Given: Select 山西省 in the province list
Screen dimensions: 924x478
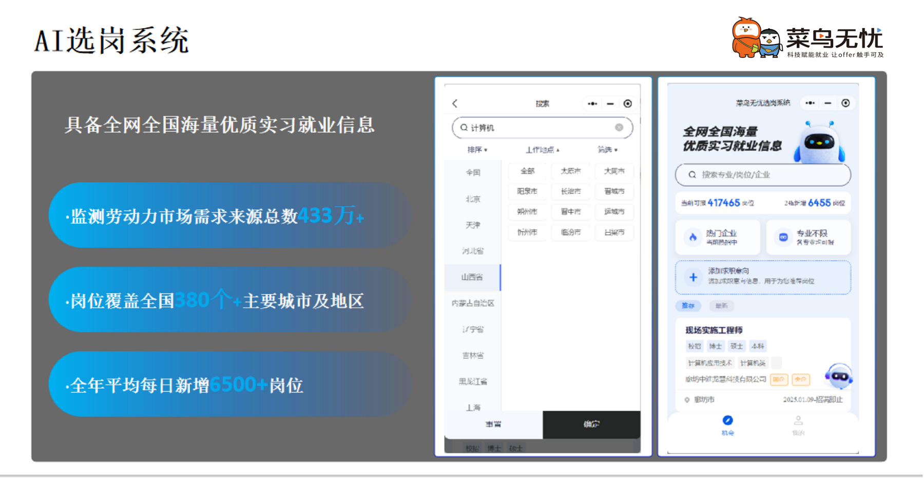Looking at the screenshot, I should (473, 277).
